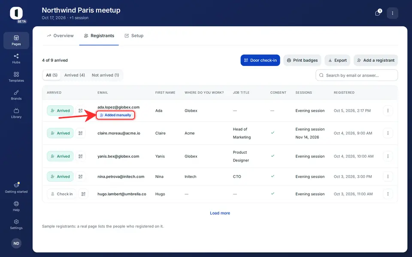Toggle Arrived status for Nina
This screenshot has width=412, height=257.
pyautogui.click(x=60, y=176)
